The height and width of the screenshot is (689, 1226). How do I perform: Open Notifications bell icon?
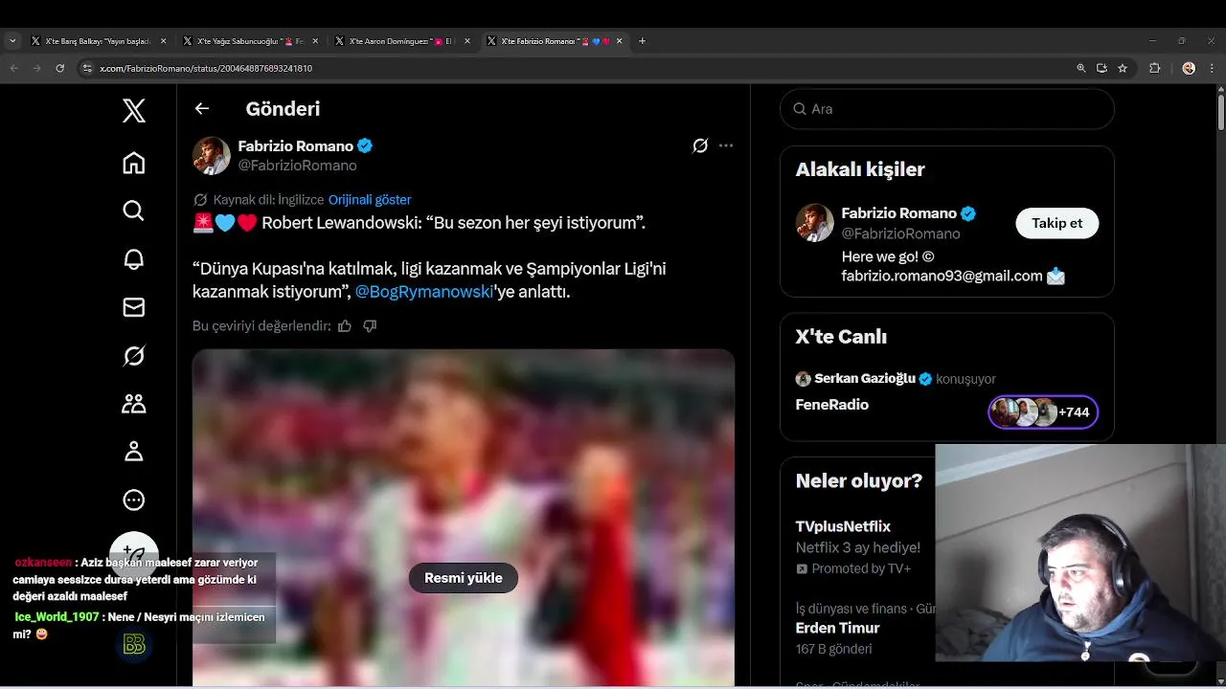[134, 259]
